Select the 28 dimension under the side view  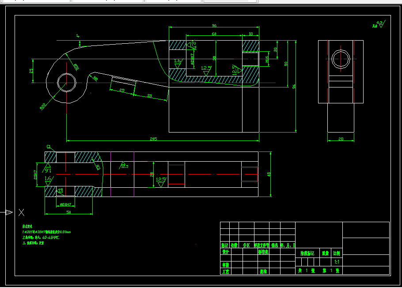click(341, 139)
